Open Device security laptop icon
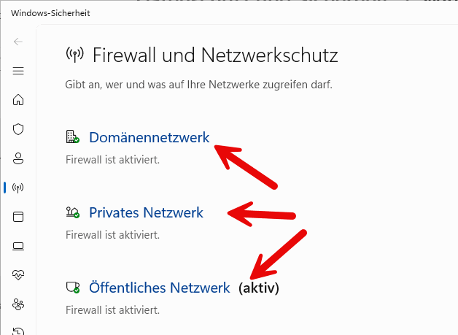Image resolution: width=458 pixels, height=335 pixels. coord(18,246)
